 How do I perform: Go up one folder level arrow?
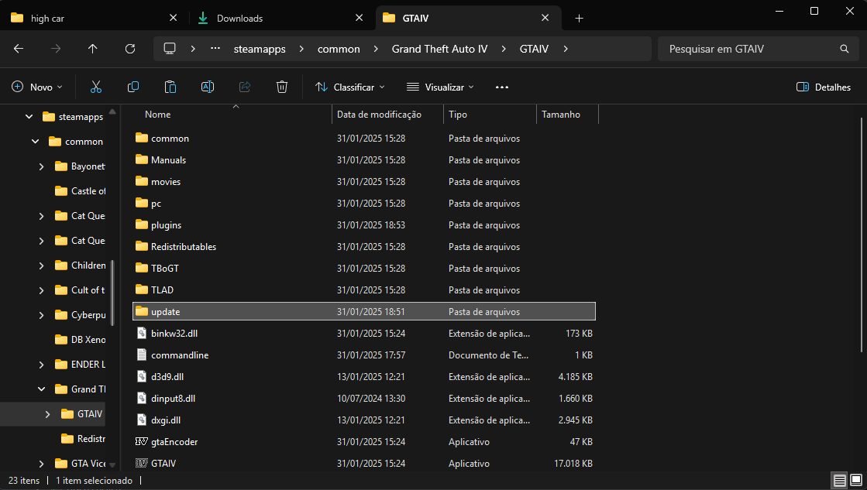point(93,49)
